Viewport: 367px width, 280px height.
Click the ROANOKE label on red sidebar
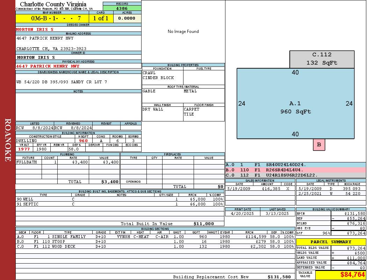point(7,140)
